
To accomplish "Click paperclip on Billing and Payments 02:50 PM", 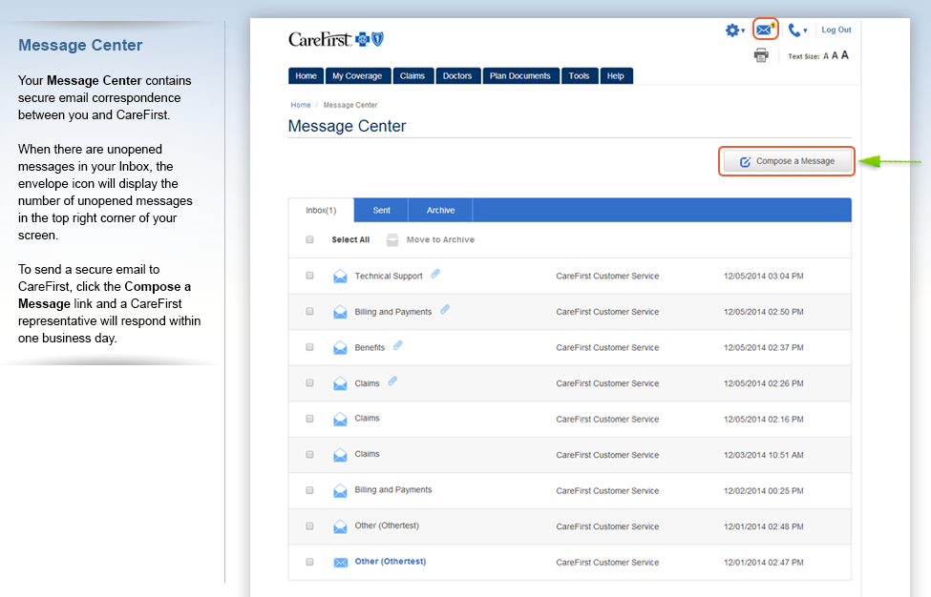I will pos(445,309).
